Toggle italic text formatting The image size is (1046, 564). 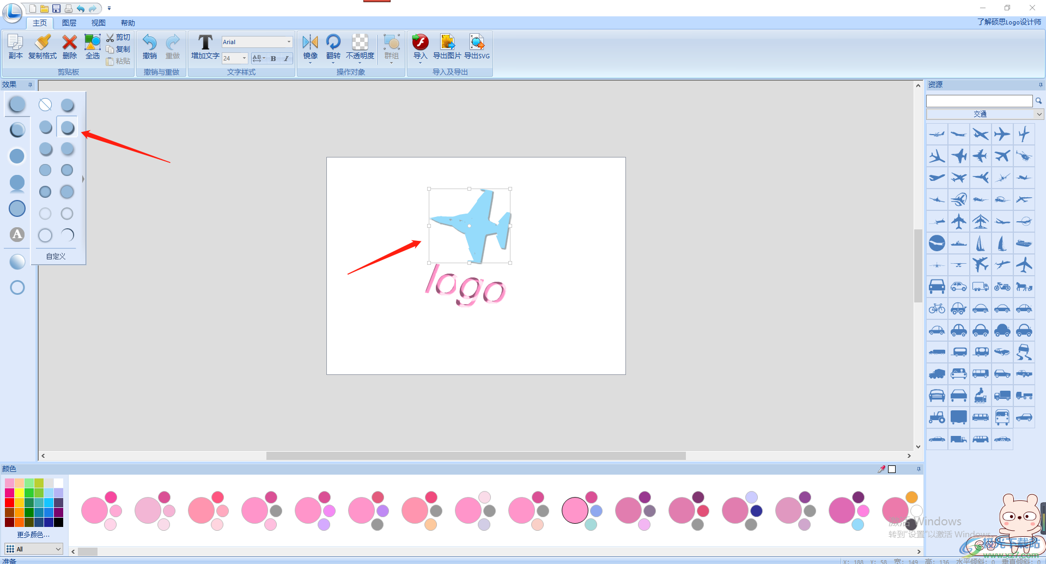click(287, 58)
